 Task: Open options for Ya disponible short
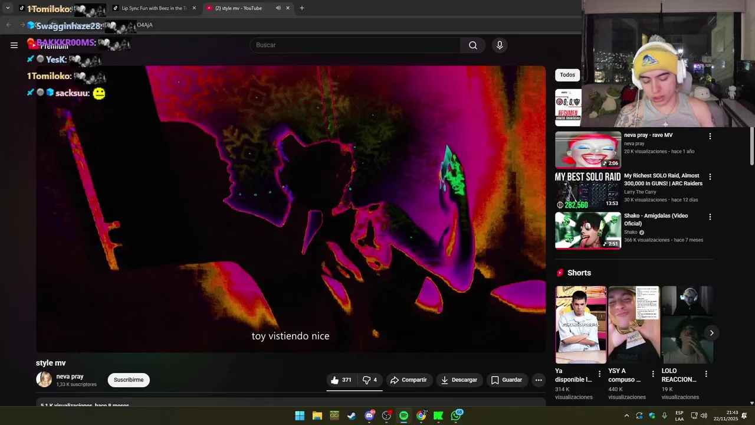600,374
